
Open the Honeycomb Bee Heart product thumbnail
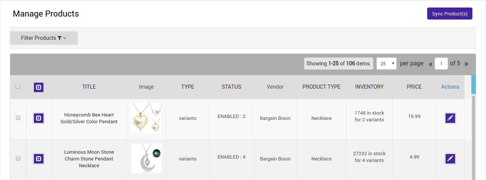pyautogui.click(x=146, y=118)
